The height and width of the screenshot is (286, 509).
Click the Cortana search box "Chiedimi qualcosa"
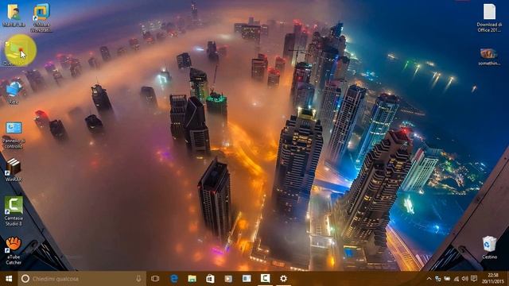pos(82,279)
